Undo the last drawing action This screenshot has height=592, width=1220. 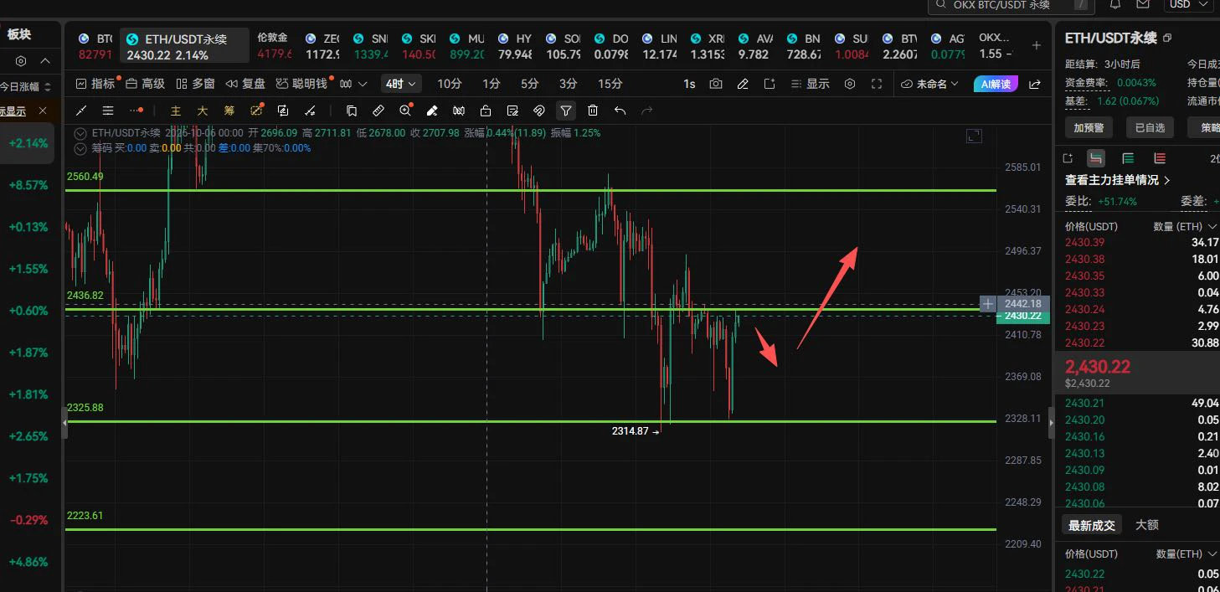pyautogui.click(x=620, y=111)
